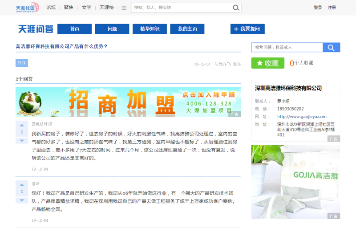The image size is (356, 228).
Task: Open the 论坛 link in top bar
Action: 51,8
